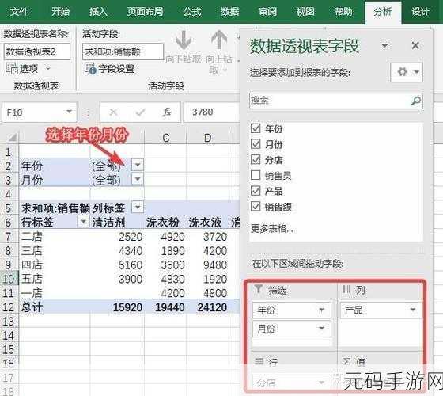This screenshot has width=443, height=396.
Task: Open the field pane options dropdown arrow
Action: [x=384, y=45]
